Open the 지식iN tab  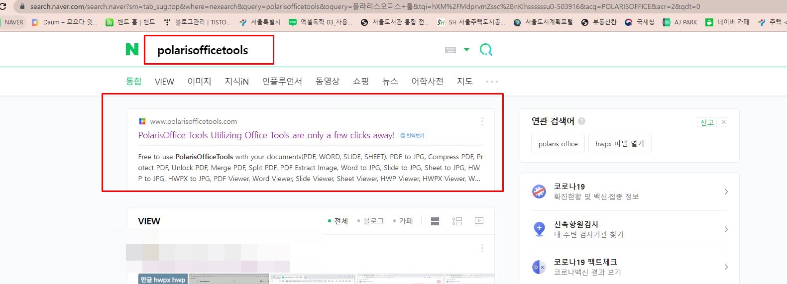pyautogui.click(x=236, y=81)
